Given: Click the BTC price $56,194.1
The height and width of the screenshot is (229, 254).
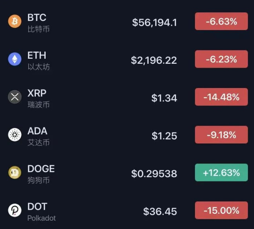Looking at the screenshot, I should (154, 22).
